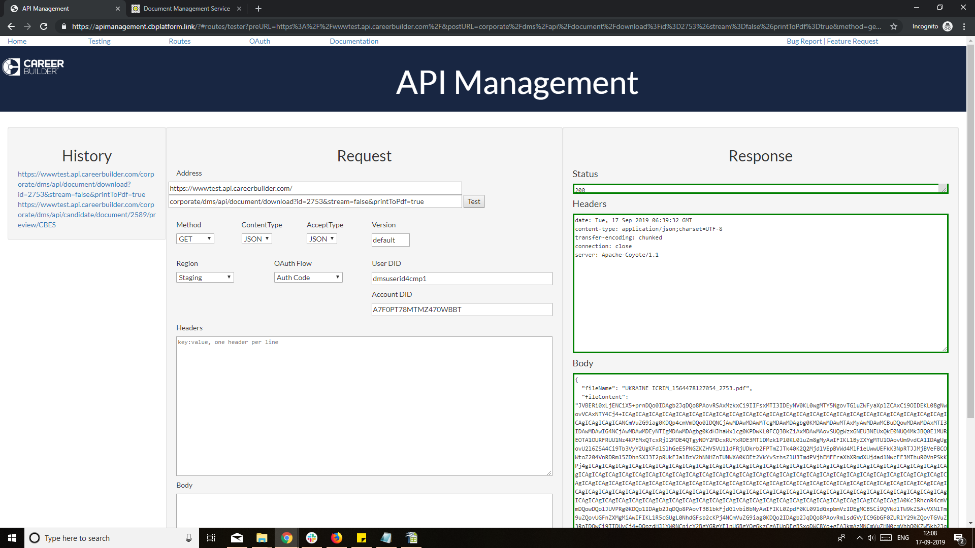The height and width of the screenshot is (548, 975).
Task: Open Slack from taskbar
Action: (x=312, y=538)
